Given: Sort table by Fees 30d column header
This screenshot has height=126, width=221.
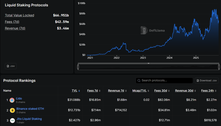Looking at the screenshot, I should [x=161, y=91].
